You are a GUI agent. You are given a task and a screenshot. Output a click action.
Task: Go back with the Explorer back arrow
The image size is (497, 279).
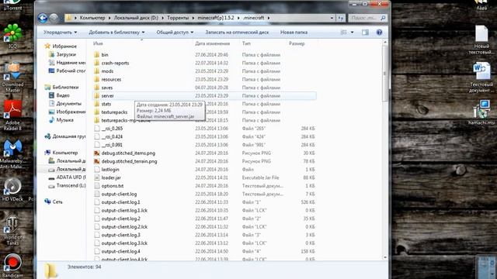pos(43,18)
